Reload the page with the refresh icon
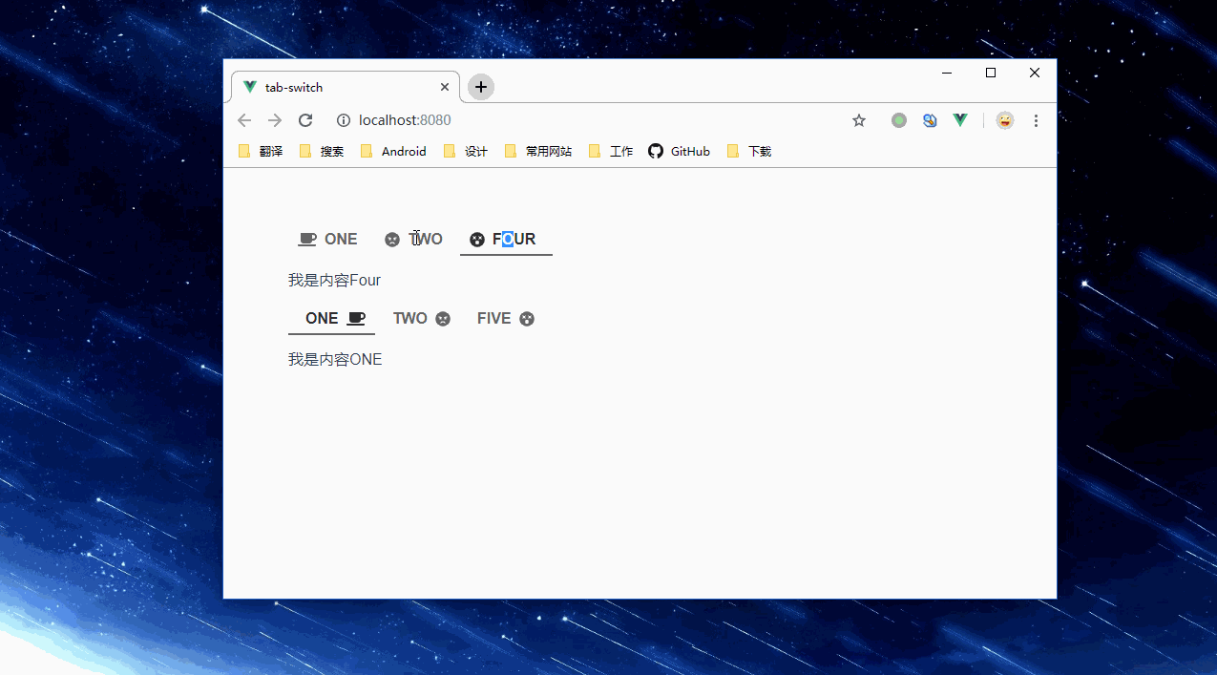 click(x=305, y=120)
